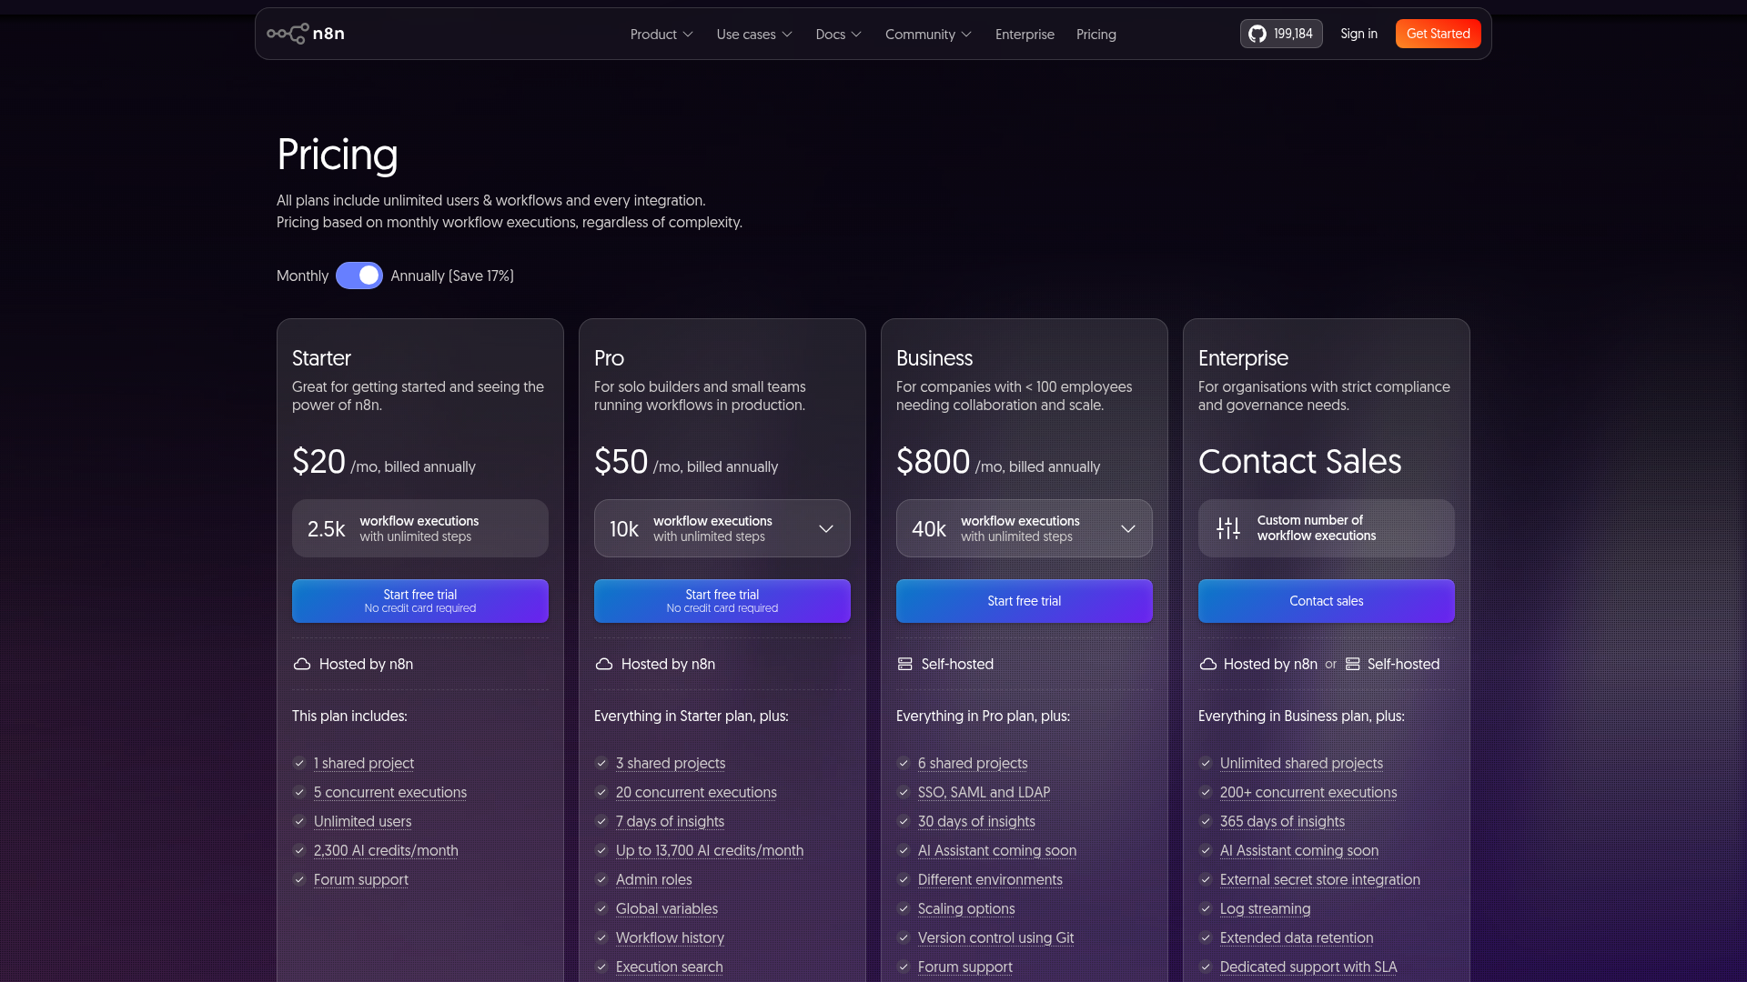1747x982 pixels.
Task: Click the checkmark icon beside Different environments
Action: pos(904,879)
